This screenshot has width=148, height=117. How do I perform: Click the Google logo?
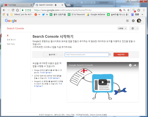click(x=11, y=21)
